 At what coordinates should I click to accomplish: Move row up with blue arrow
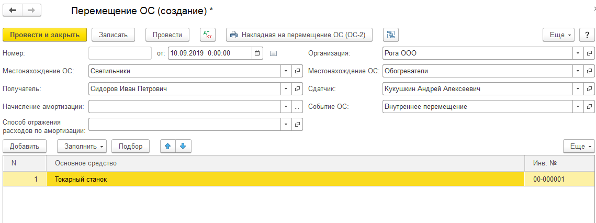[x=168, y=146]
